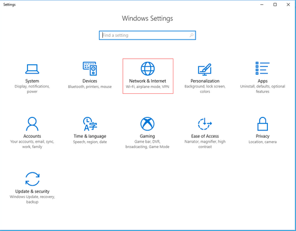Click the Apps list icon
Screen dimensions: 296x231
tap(262, 68)
